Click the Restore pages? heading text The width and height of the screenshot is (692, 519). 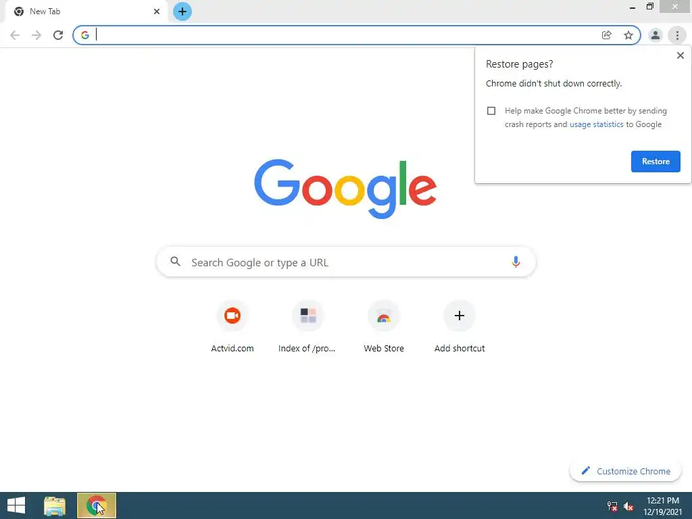[x=519, y=64]
